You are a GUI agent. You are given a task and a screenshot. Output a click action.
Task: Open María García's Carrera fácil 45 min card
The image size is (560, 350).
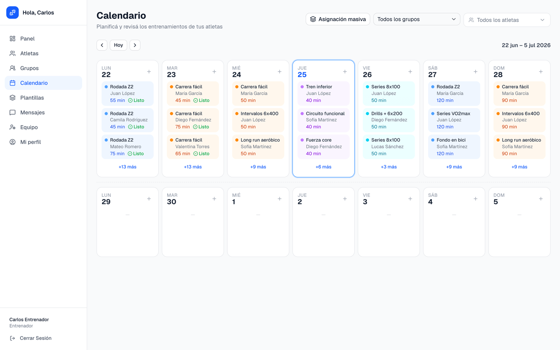point(193,93)
